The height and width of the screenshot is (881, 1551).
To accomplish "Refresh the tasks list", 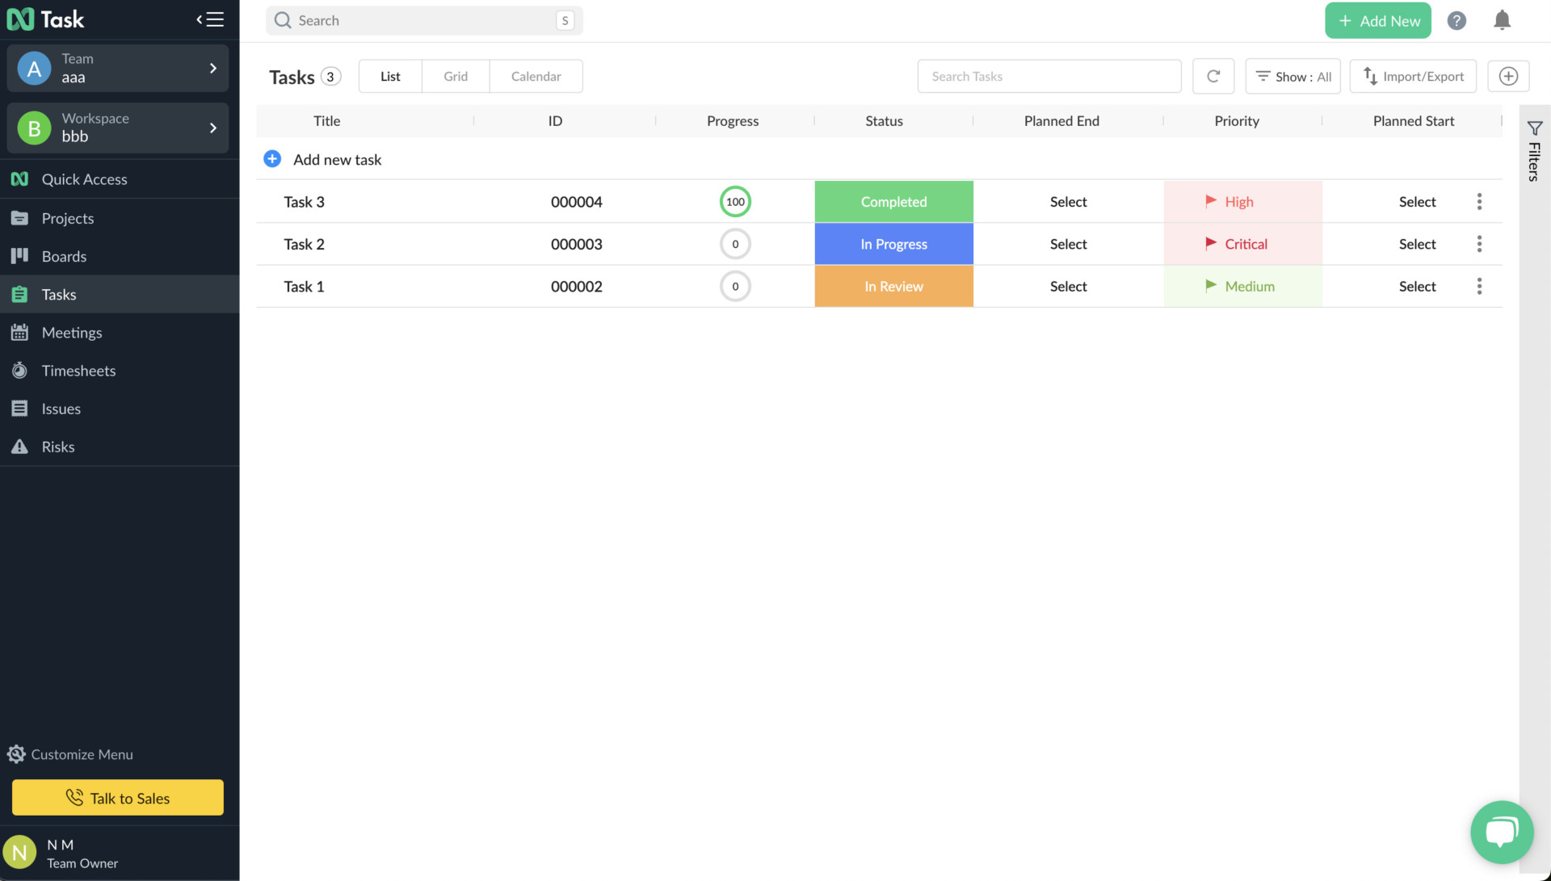I will point(1213,76).
